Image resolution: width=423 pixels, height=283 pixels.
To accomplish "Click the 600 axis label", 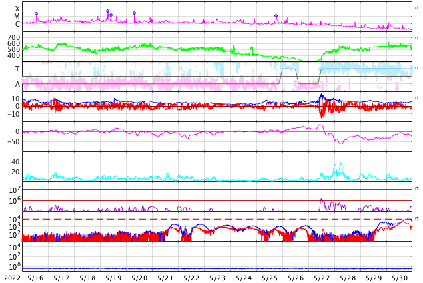I will click(14, 43).
